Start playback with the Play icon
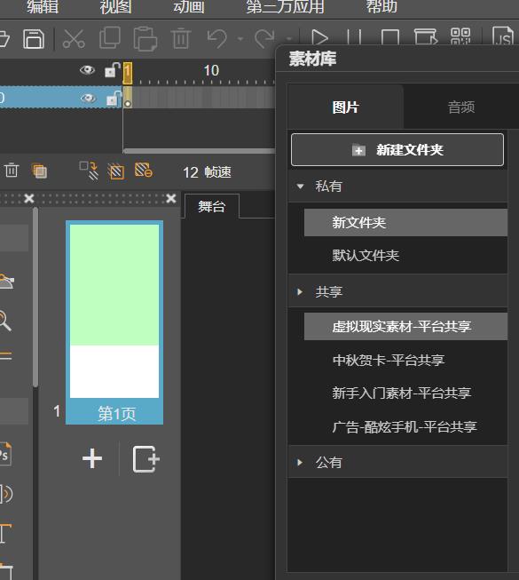Image resolution: width=519 pixels, height=580 pixels. point(319,37)
